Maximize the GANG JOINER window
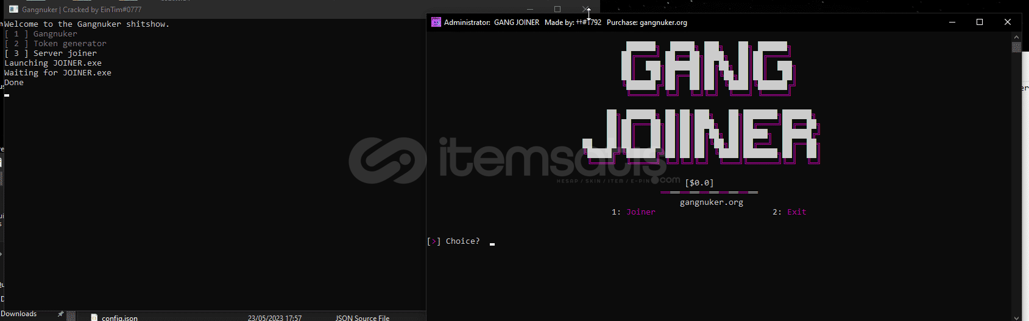Image resolution: width=1029 pixels, height=321 pixels. (x=980, y=22)
